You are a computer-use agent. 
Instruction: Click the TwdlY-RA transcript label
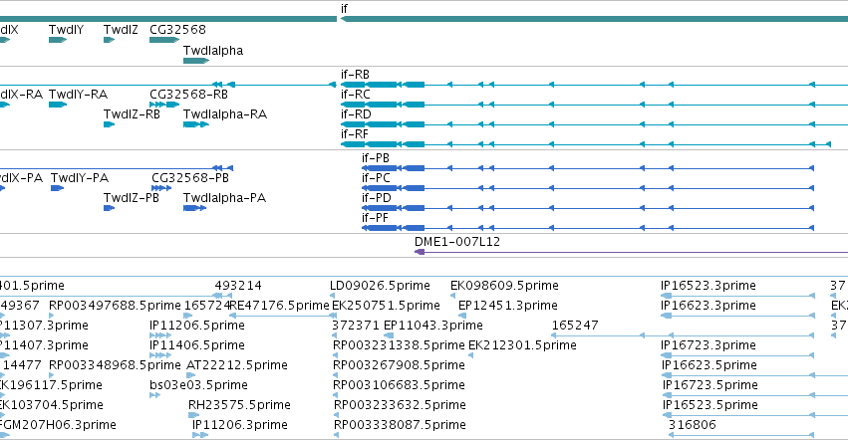pyautogui.click(x=78, y=95)
